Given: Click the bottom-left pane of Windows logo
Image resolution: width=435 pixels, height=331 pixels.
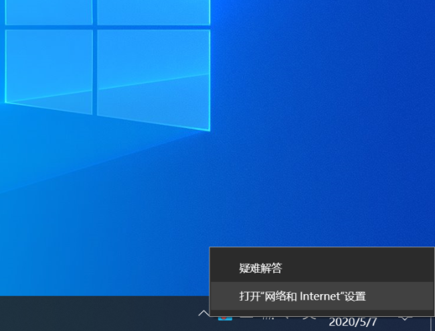Looking at the screenshot, I should [48, 66].
